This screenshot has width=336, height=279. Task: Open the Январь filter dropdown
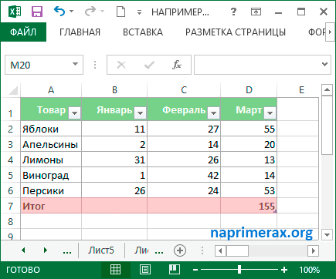[x=141, y=113]
